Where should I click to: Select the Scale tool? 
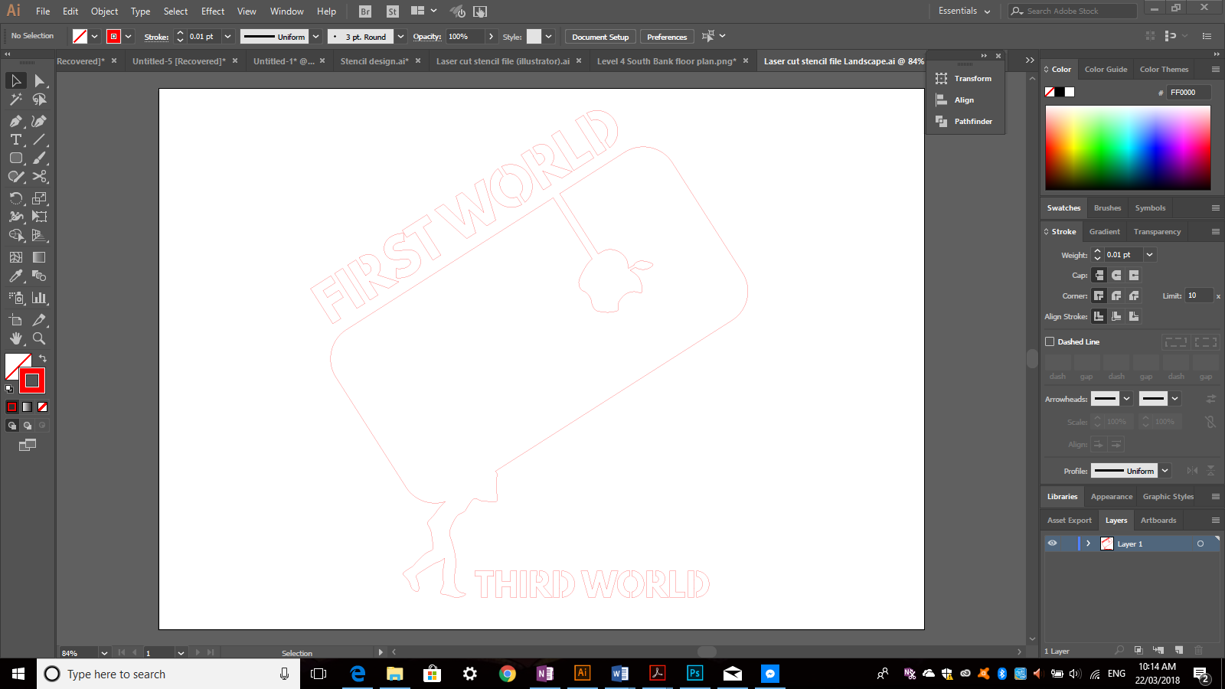pos(40,198)
